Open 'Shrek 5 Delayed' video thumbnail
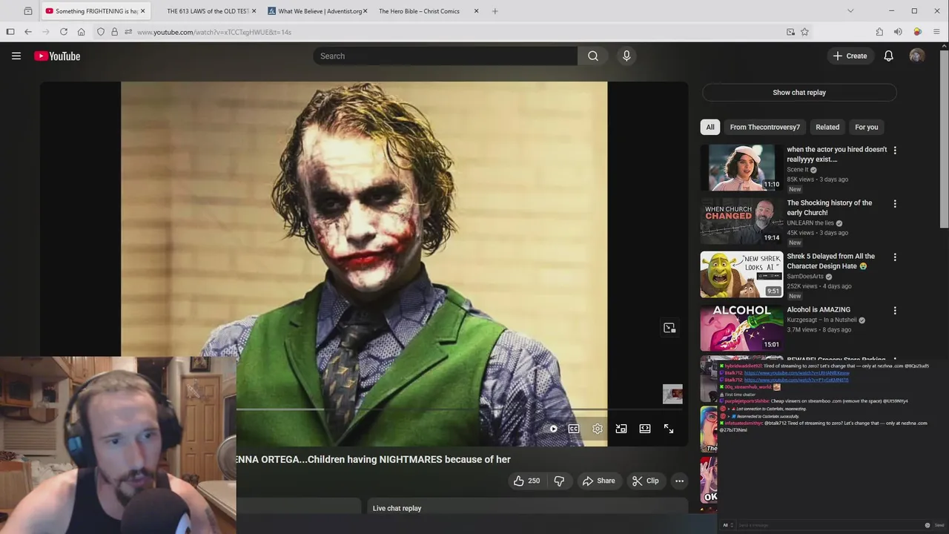The image size is (949, 534). tap(741, 274)
